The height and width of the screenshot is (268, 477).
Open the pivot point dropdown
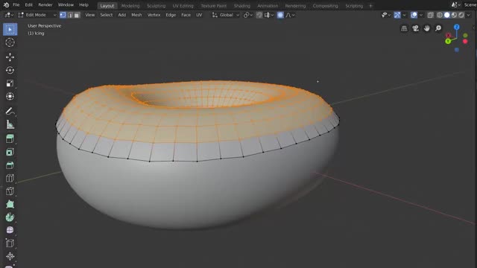pos(248,15)
